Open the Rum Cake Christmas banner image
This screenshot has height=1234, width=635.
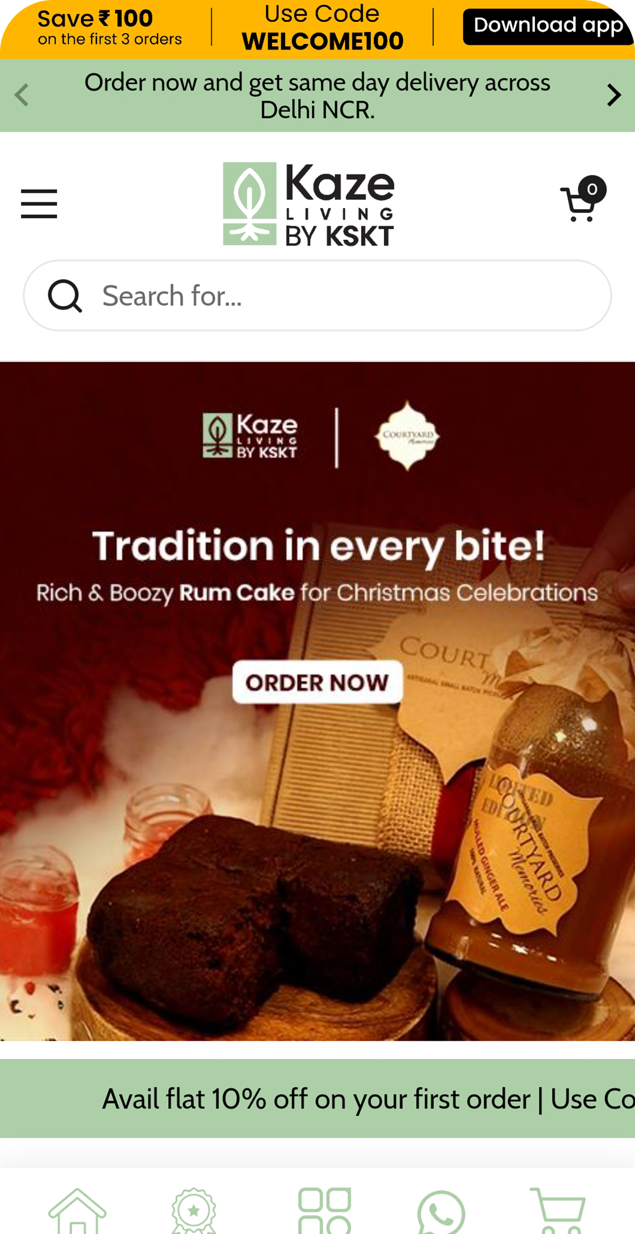[x=317, y=701]
